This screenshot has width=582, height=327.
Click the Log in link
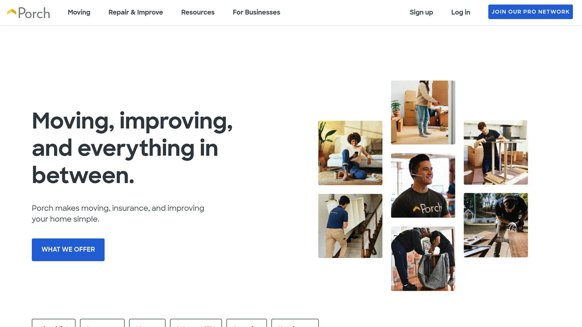461,12
